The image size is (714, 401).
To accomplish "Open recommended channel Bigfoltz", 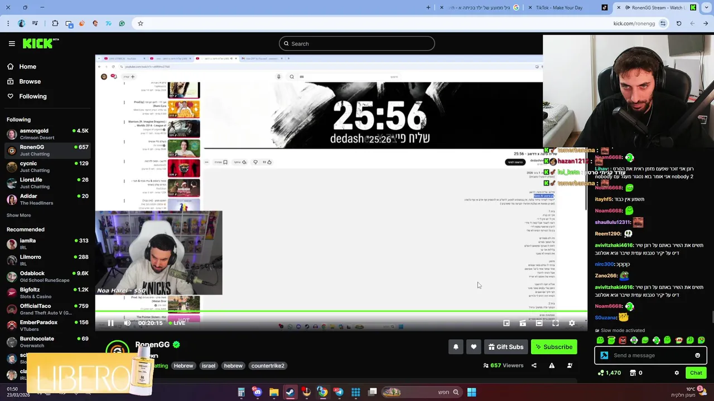I will tap(47, 292).
